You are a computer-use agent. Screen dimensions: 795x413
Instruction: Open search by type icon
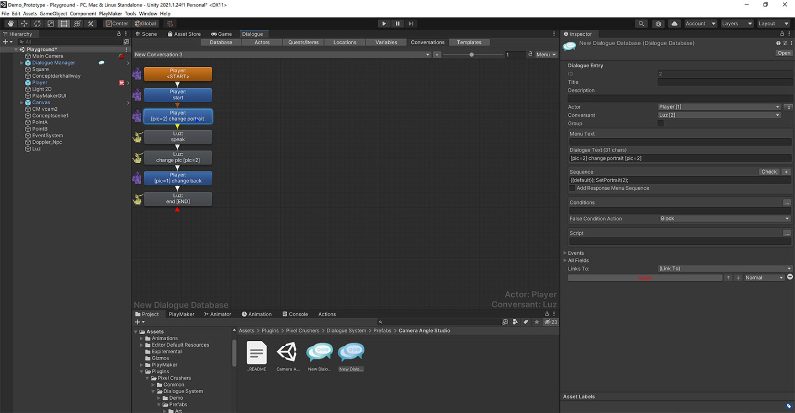click(515, 322)
